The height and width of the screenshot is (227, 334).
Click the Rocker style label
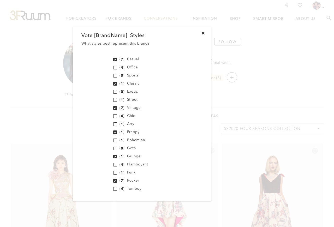133,181
